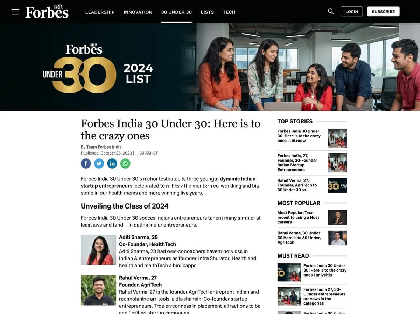420x314 pixels.
Task: Open must read 'crazy ones I of Iveltia' story
Action: pos(325,270)
